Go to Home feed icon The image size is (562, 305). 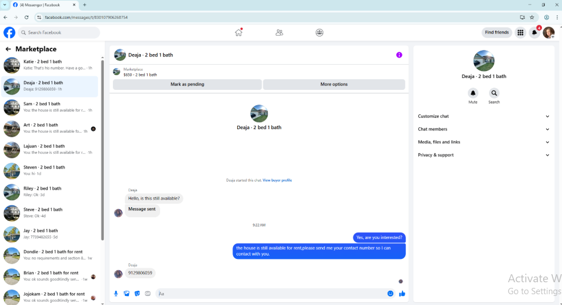click(239, 32)
